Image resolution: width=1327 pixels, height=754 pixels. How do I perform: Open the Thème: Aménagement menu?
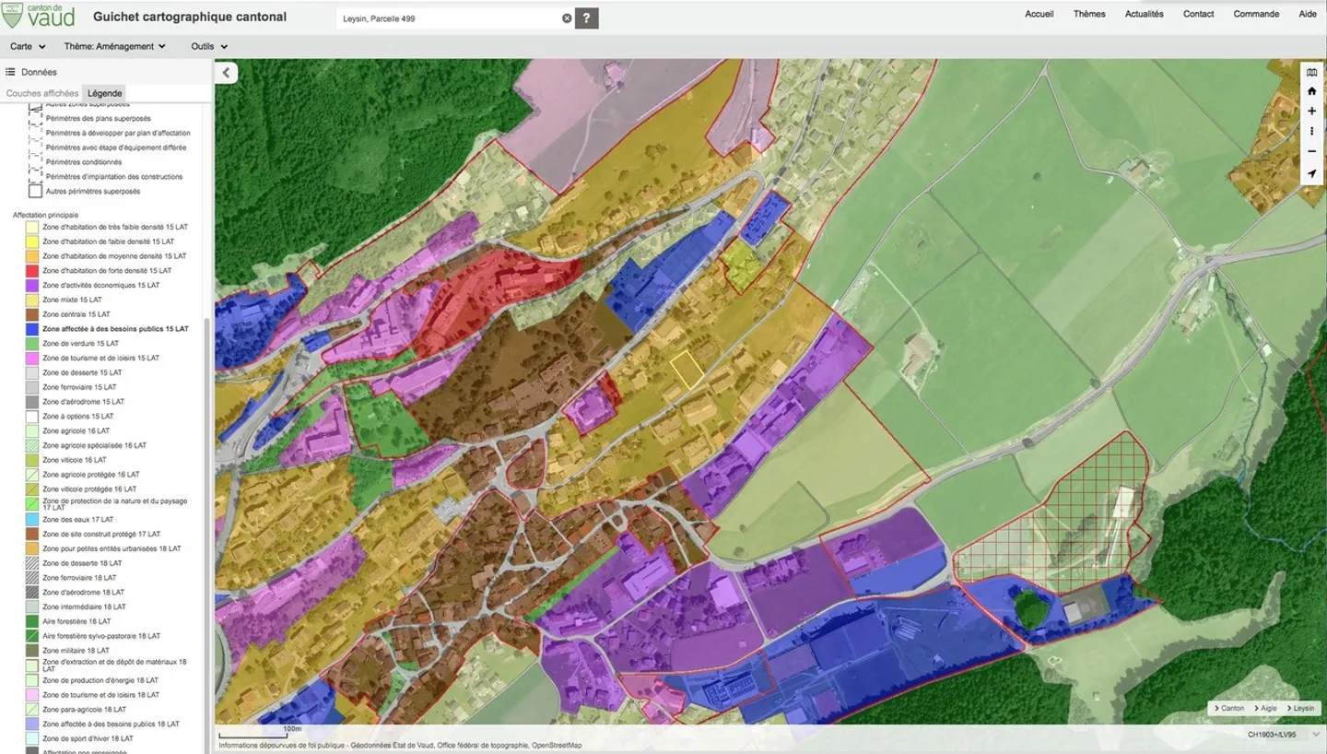(x=112, y=45)
